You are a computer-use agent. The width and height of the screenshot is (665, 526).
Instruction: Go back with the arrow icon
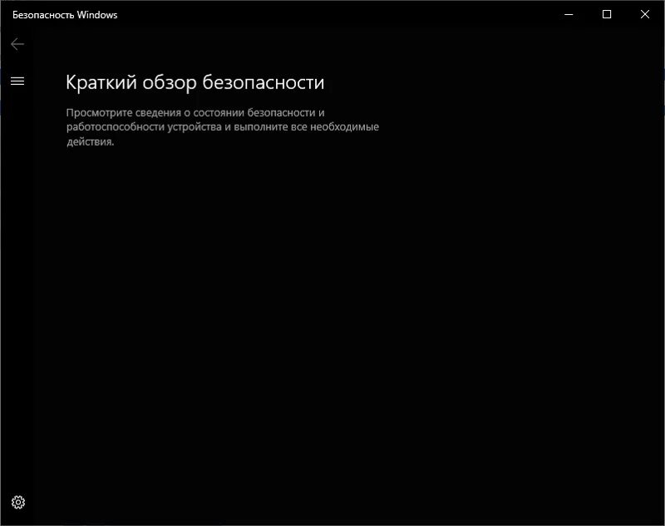click(x=17, y=44)
